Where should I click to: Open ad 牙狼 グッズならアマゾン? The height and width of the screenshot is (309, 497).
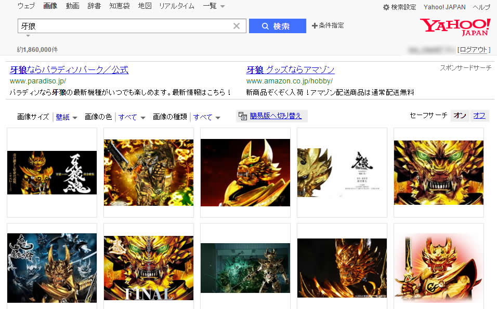click(x=290, y=69)
